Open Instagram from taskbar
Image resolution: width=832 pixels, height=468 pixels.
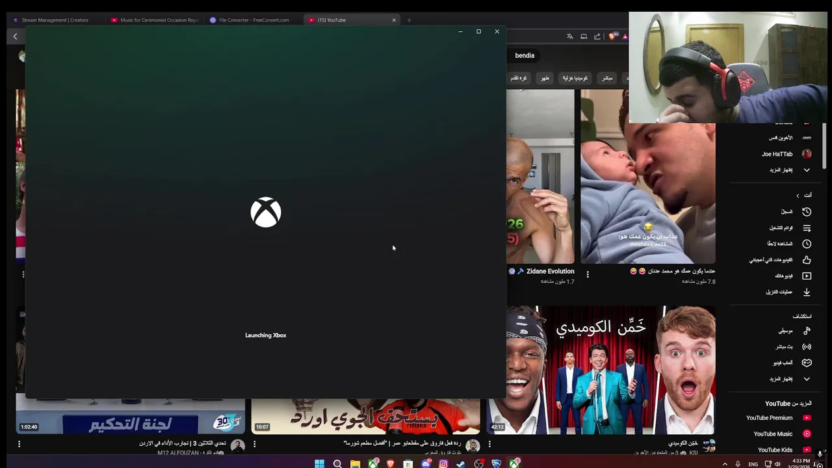[443, 463]
